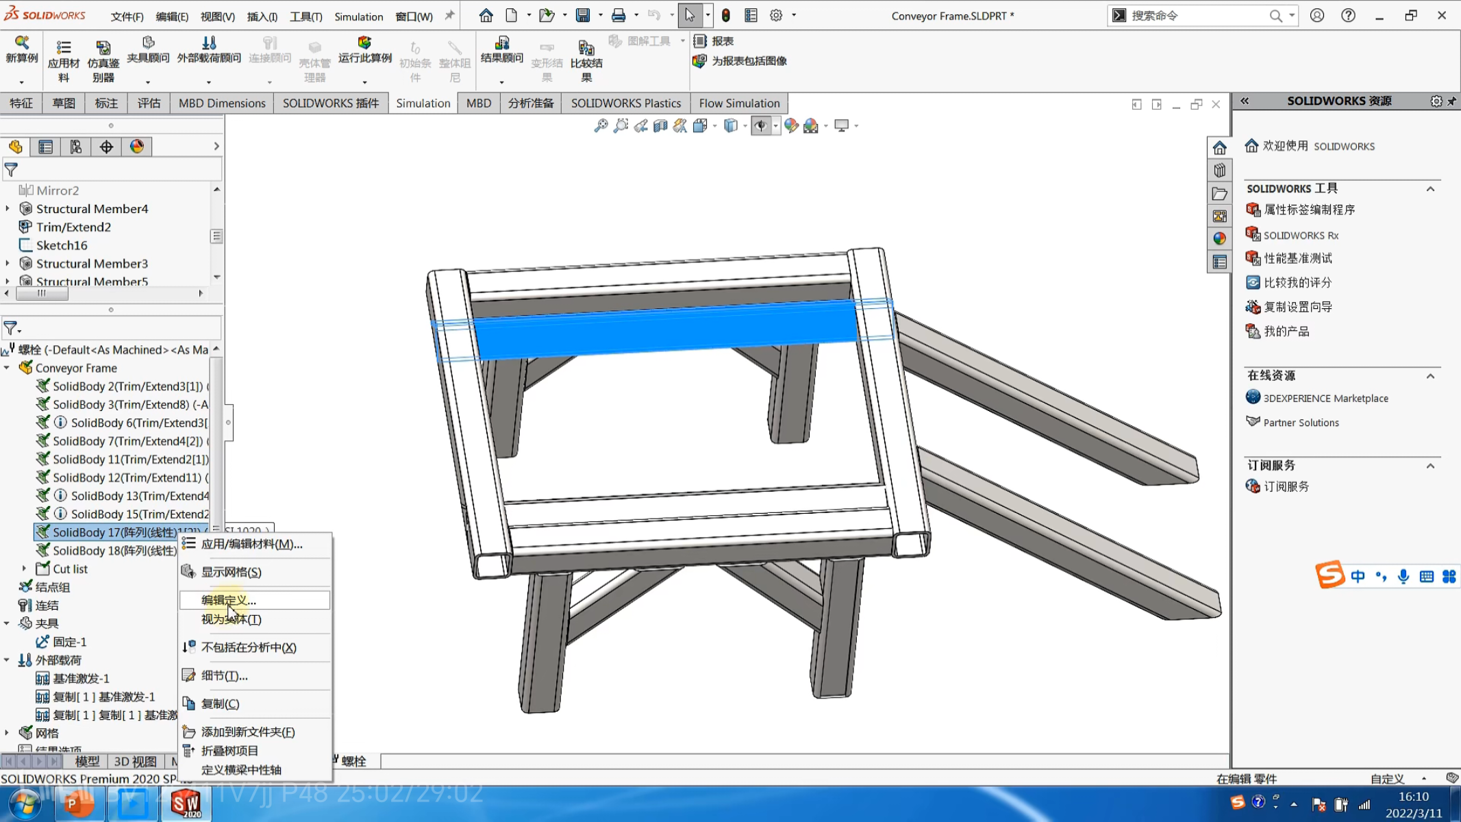This screenshot has width=1461, height=822.
Task: Pin the SOLIDWORKS Resources task pane
Action: [1451, 101]
